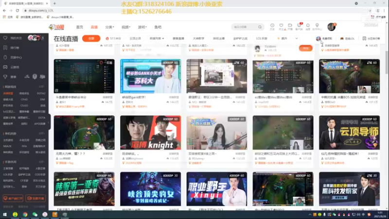The image size is (389, 219).
Task: Expand the 游戏 dropdown menu
Action: pos(142,27)
